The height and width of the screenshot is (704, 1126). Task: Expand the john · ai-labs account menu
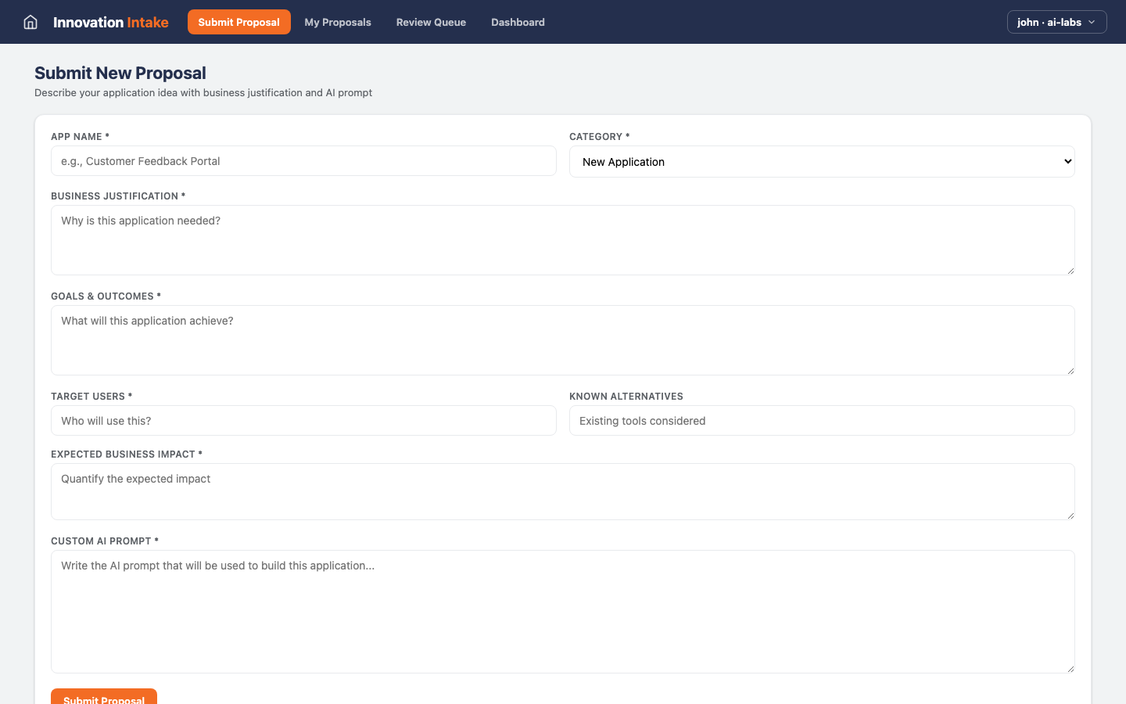(x=1056, y=22)
